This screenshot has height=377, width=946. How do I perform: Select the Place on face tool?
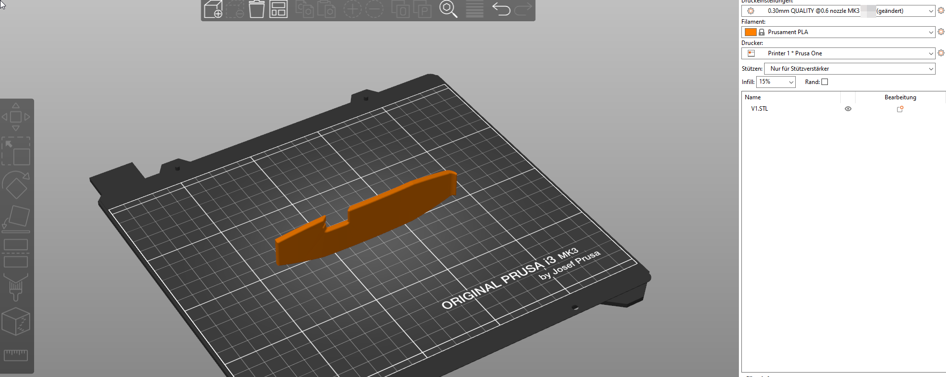(x=16, y=219)
